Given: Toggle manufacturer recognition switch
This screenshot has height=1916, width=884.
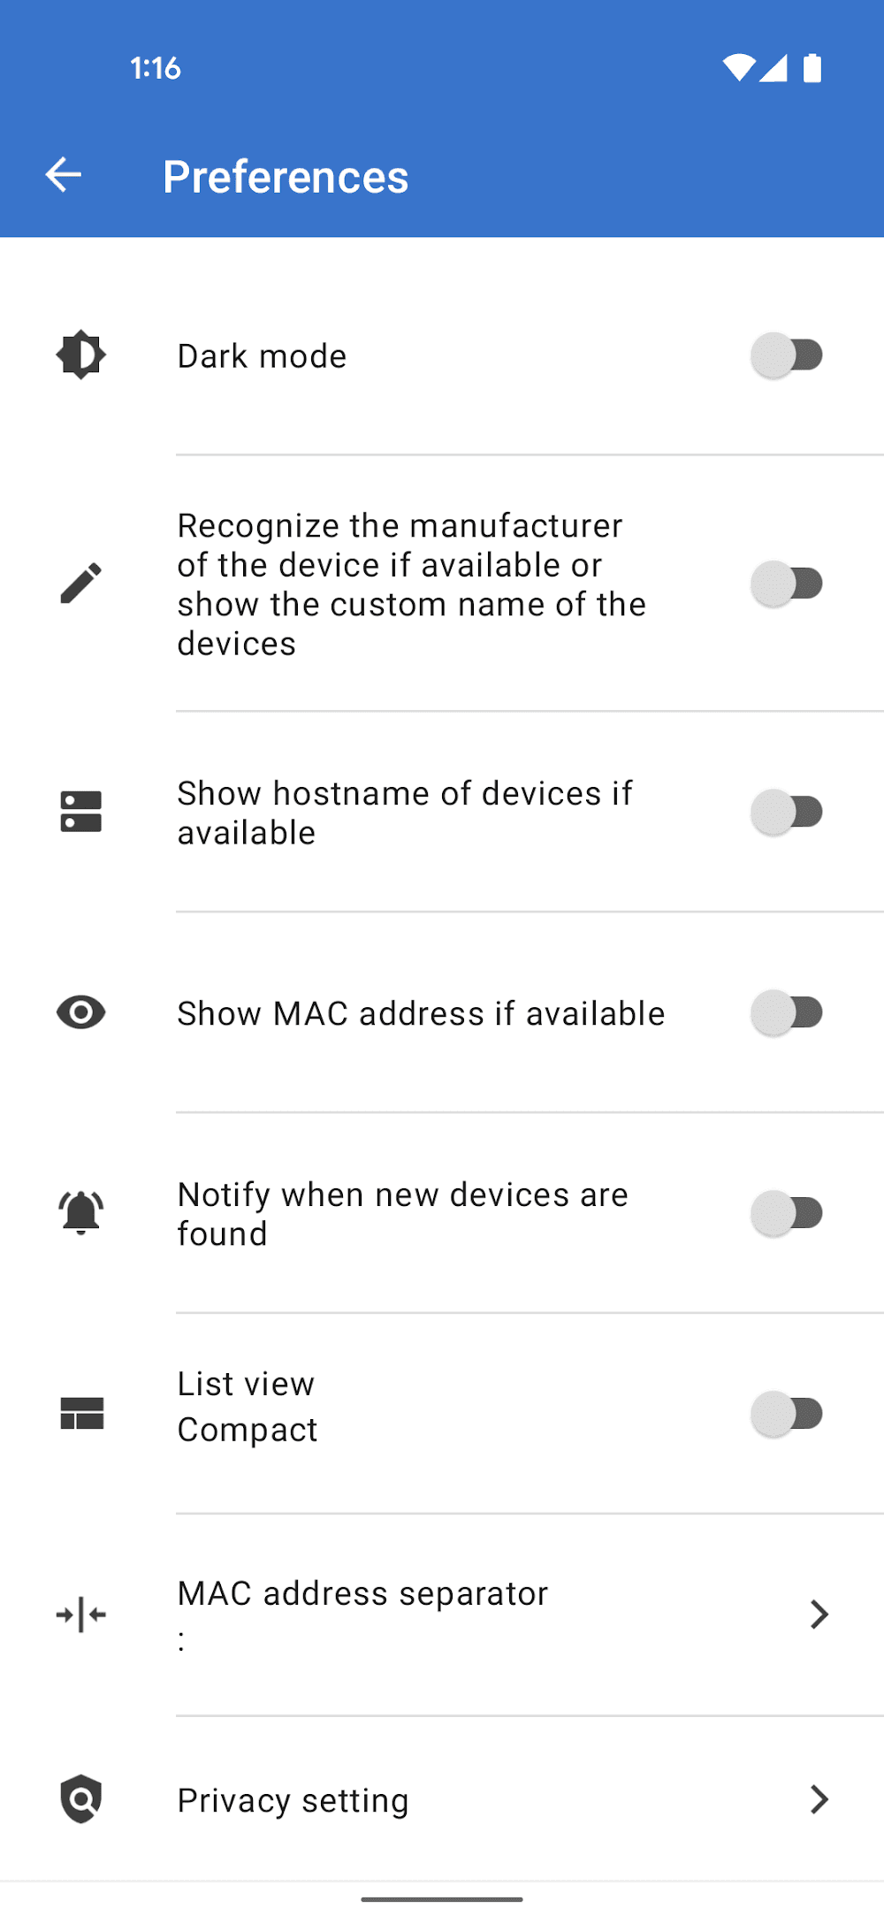Looking at the screenshot, I should pos(787,584).
